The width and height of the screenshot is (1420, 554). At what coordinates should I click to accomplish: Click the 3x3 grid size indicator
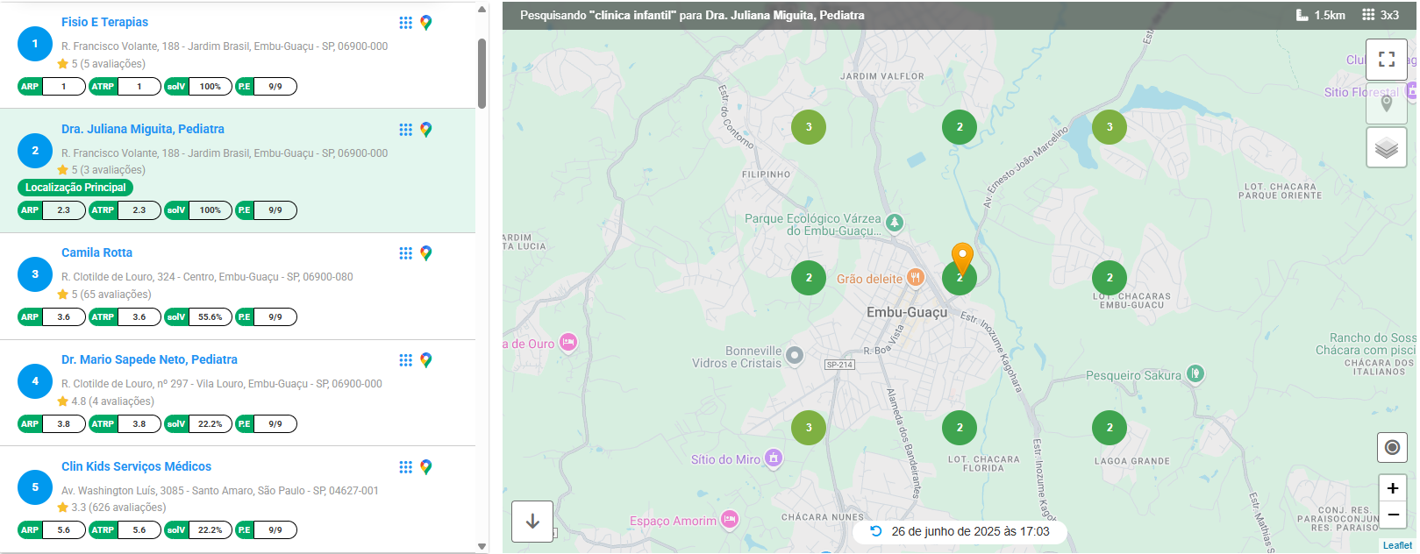click(x=1381, y=15)
